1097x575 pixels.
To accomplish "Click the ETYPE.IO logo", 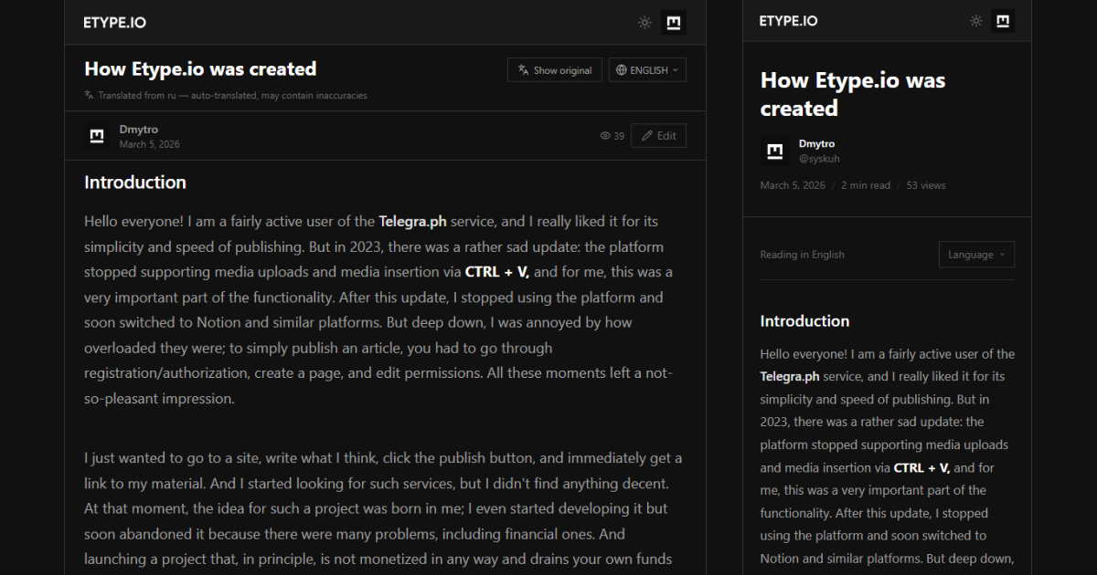I will pyautogui.click(x=114, y=22).
